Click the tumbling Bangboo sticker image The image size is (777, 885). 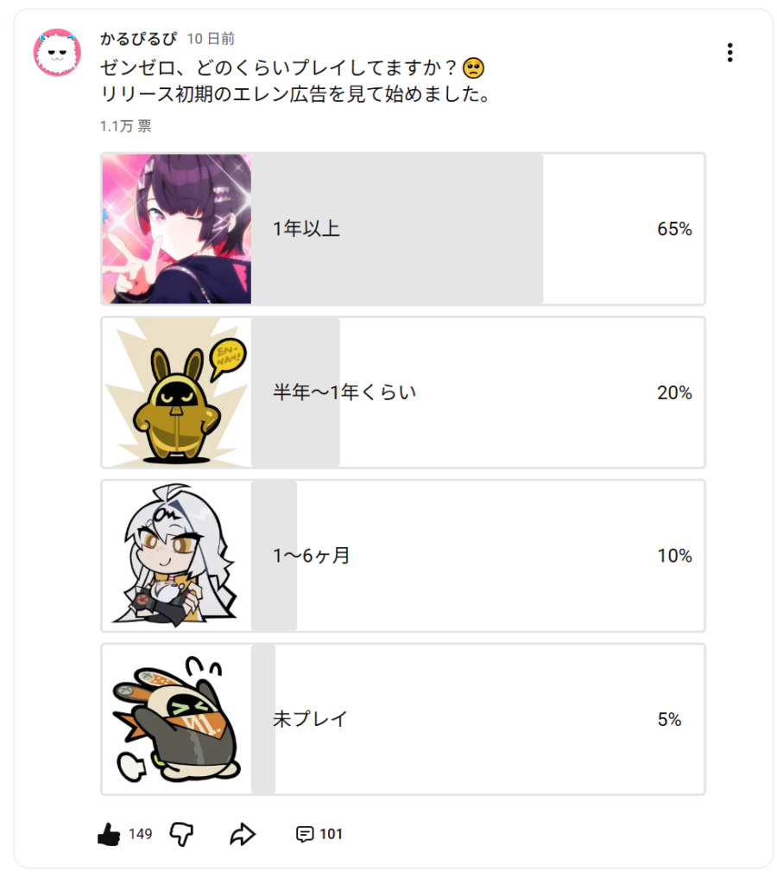click(x=177, y=719)
